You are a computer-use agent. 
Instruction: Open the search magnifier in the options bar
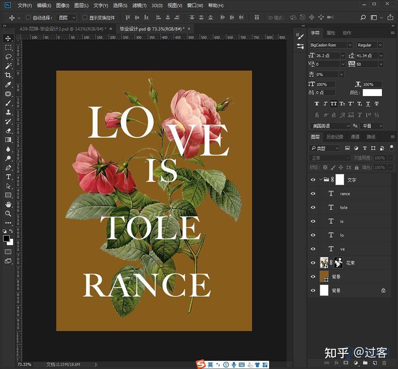(363, 17)
